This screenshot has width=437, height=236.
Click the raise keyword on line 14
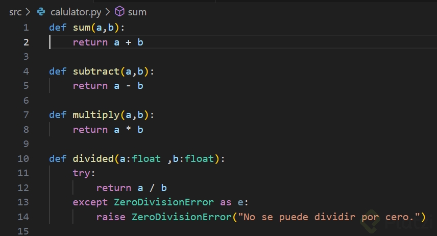[x=111, y=217]
